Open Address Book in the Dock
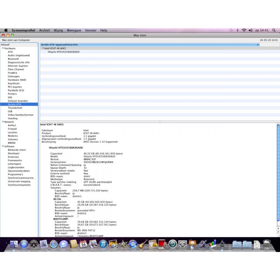 tap(73, 244)
